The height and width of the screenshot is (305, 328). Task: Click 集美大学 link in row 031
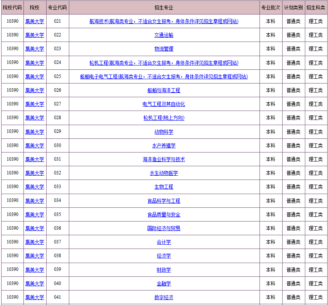35,159
